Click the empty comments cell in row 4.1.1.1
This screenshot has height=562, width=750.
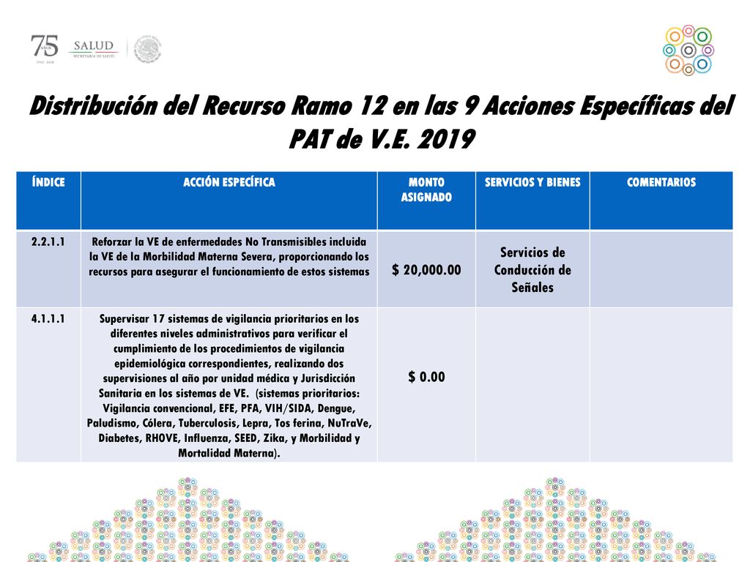[x=661, y=385]
